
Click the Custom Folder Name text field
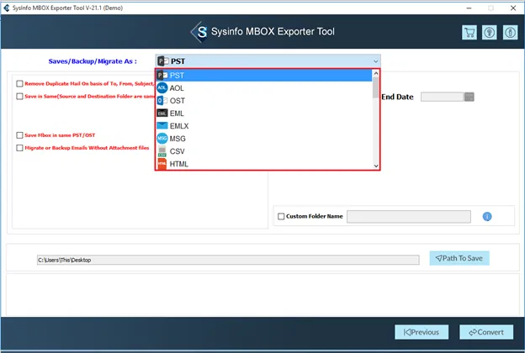click(409, 217)
